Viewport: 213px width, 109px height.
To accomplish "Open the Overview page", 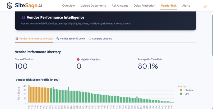I will (x=68, y=6).
